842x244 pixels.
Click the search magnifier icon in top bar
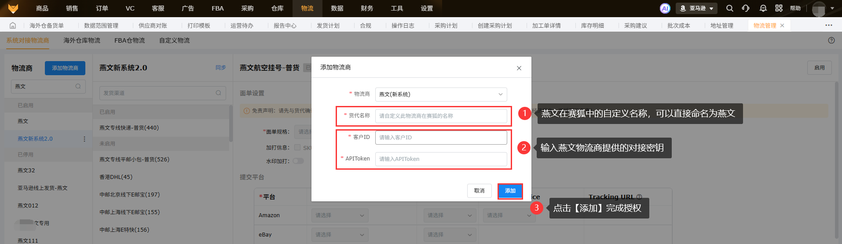(x=729, y=8)
